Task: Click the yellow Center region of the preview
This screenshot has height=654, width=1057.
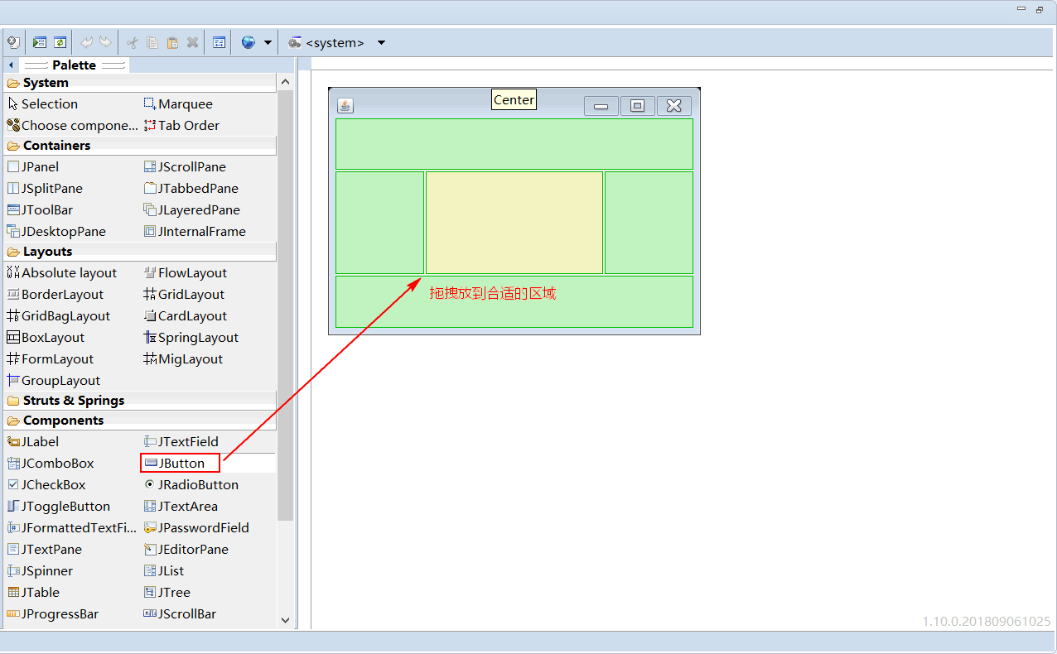Action: [514, 221]
